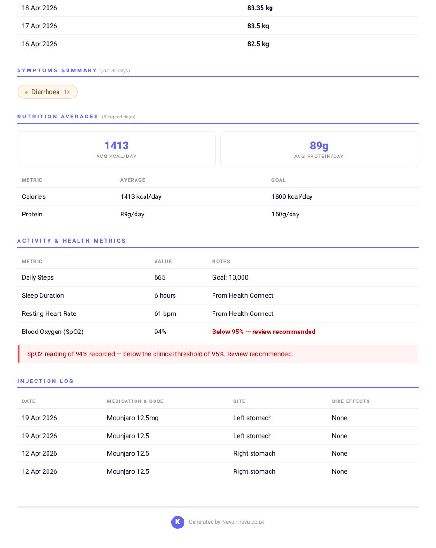Click the Value column header
This screenshot has width=436, height=548.
(x=163, y=262)
